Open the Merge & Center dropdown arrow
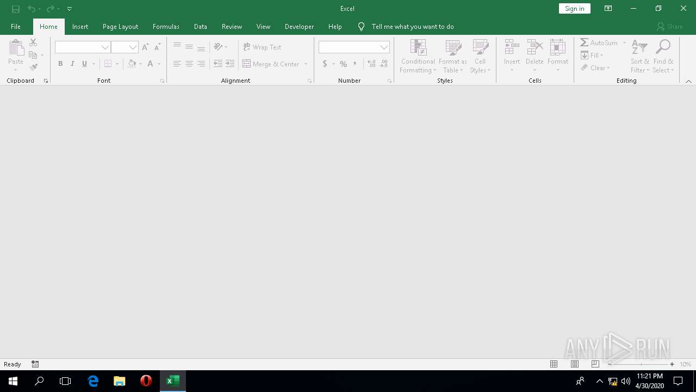This screenshot has height=392, width=696. 306,64
